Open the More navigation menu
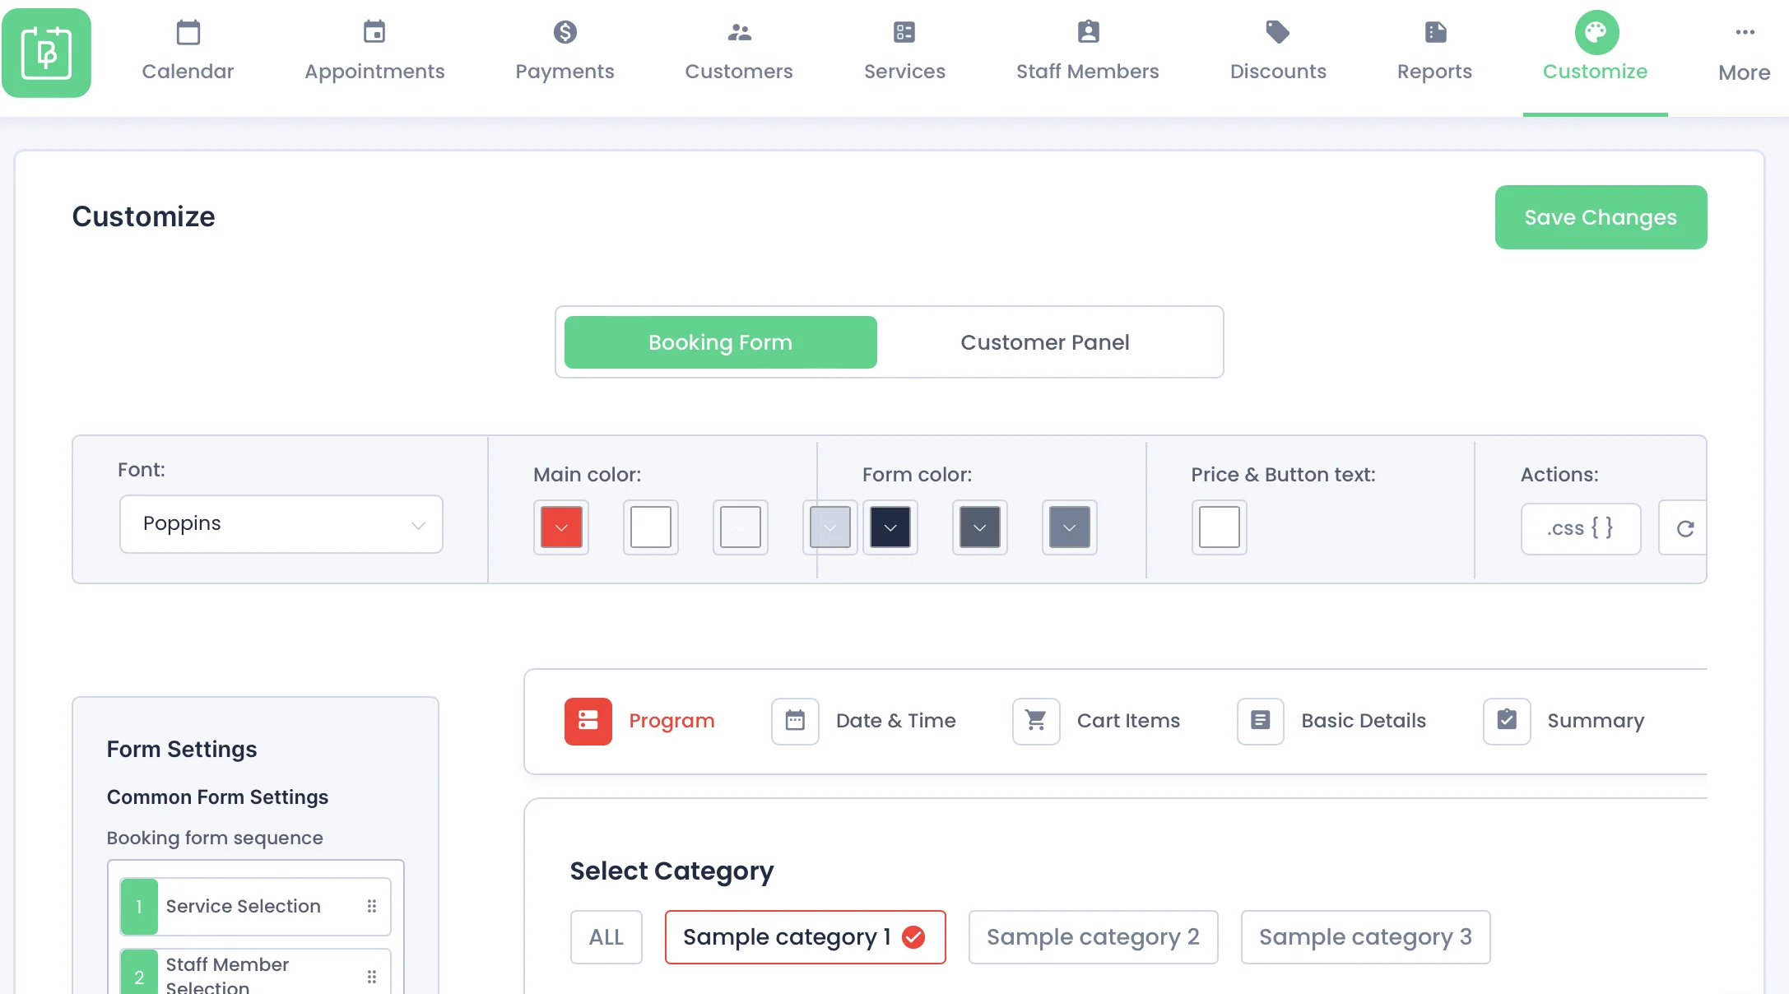 click(1744, 53)
